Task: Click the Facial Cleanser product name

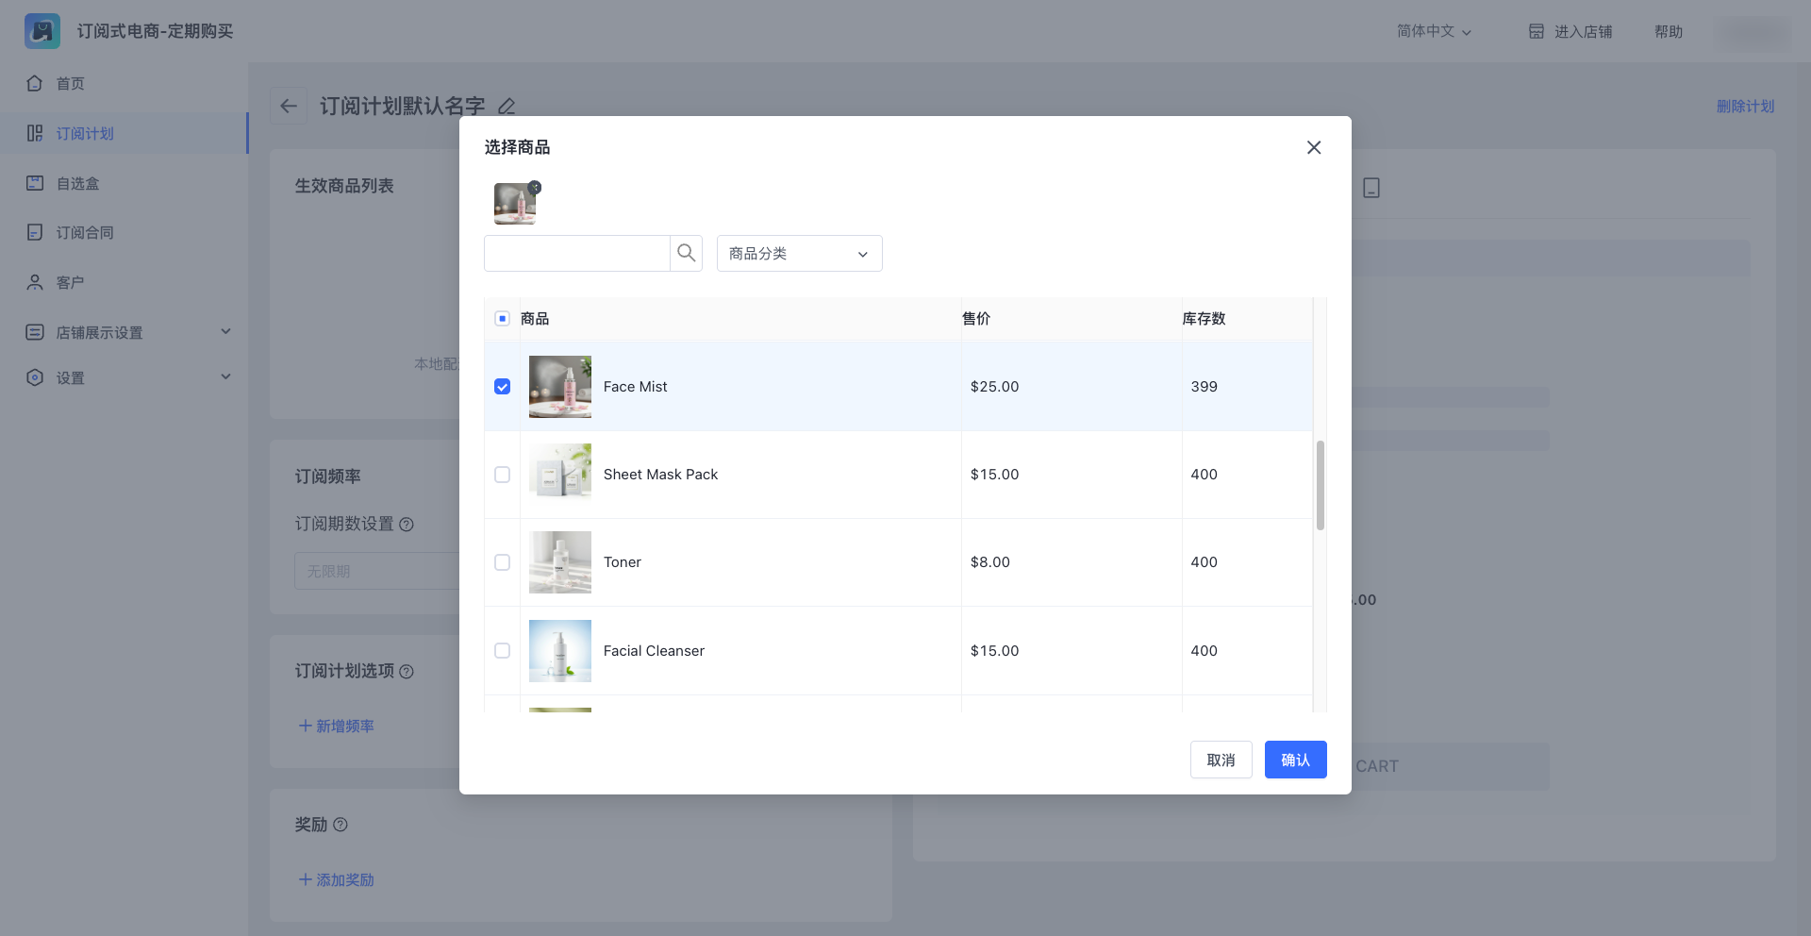Action: click(x=654, y=651)
